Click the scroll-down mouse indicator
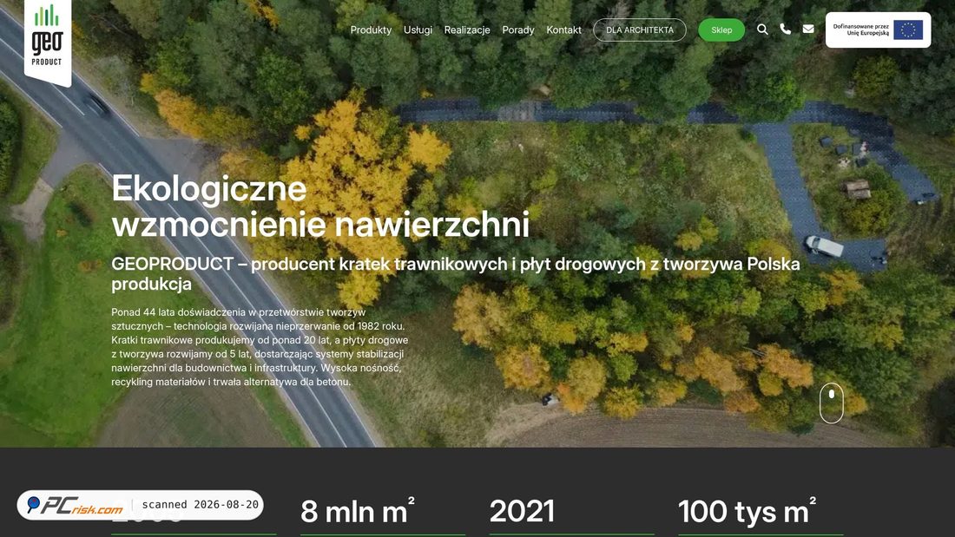 click(x=832, y=403)
